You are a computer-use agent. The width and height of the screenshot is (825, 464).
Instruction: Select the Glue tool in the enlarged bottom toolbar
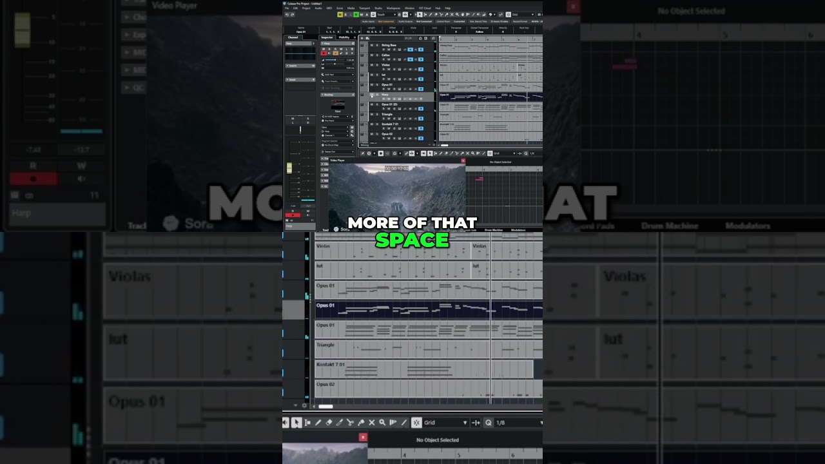pos(361,423)
